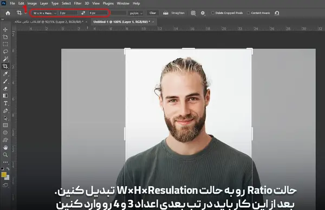Open the Select menu

pos(66,3)
